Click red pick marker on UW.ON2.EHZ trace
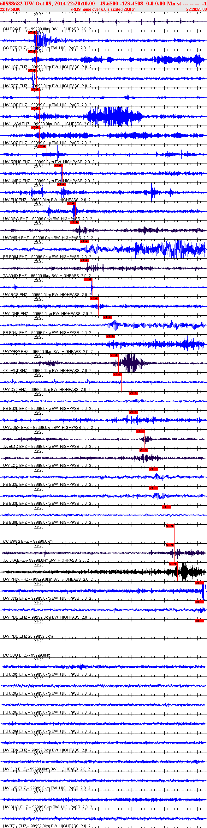Viewport: 207px width, 828px height. (200, 583)
